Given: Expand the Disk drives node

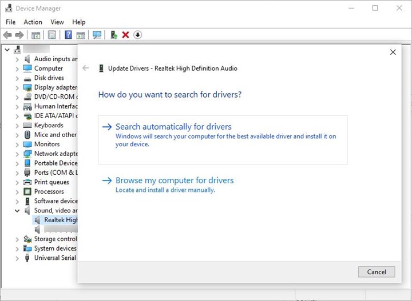Looking at the screenshot, I should (x=17, y=78).
